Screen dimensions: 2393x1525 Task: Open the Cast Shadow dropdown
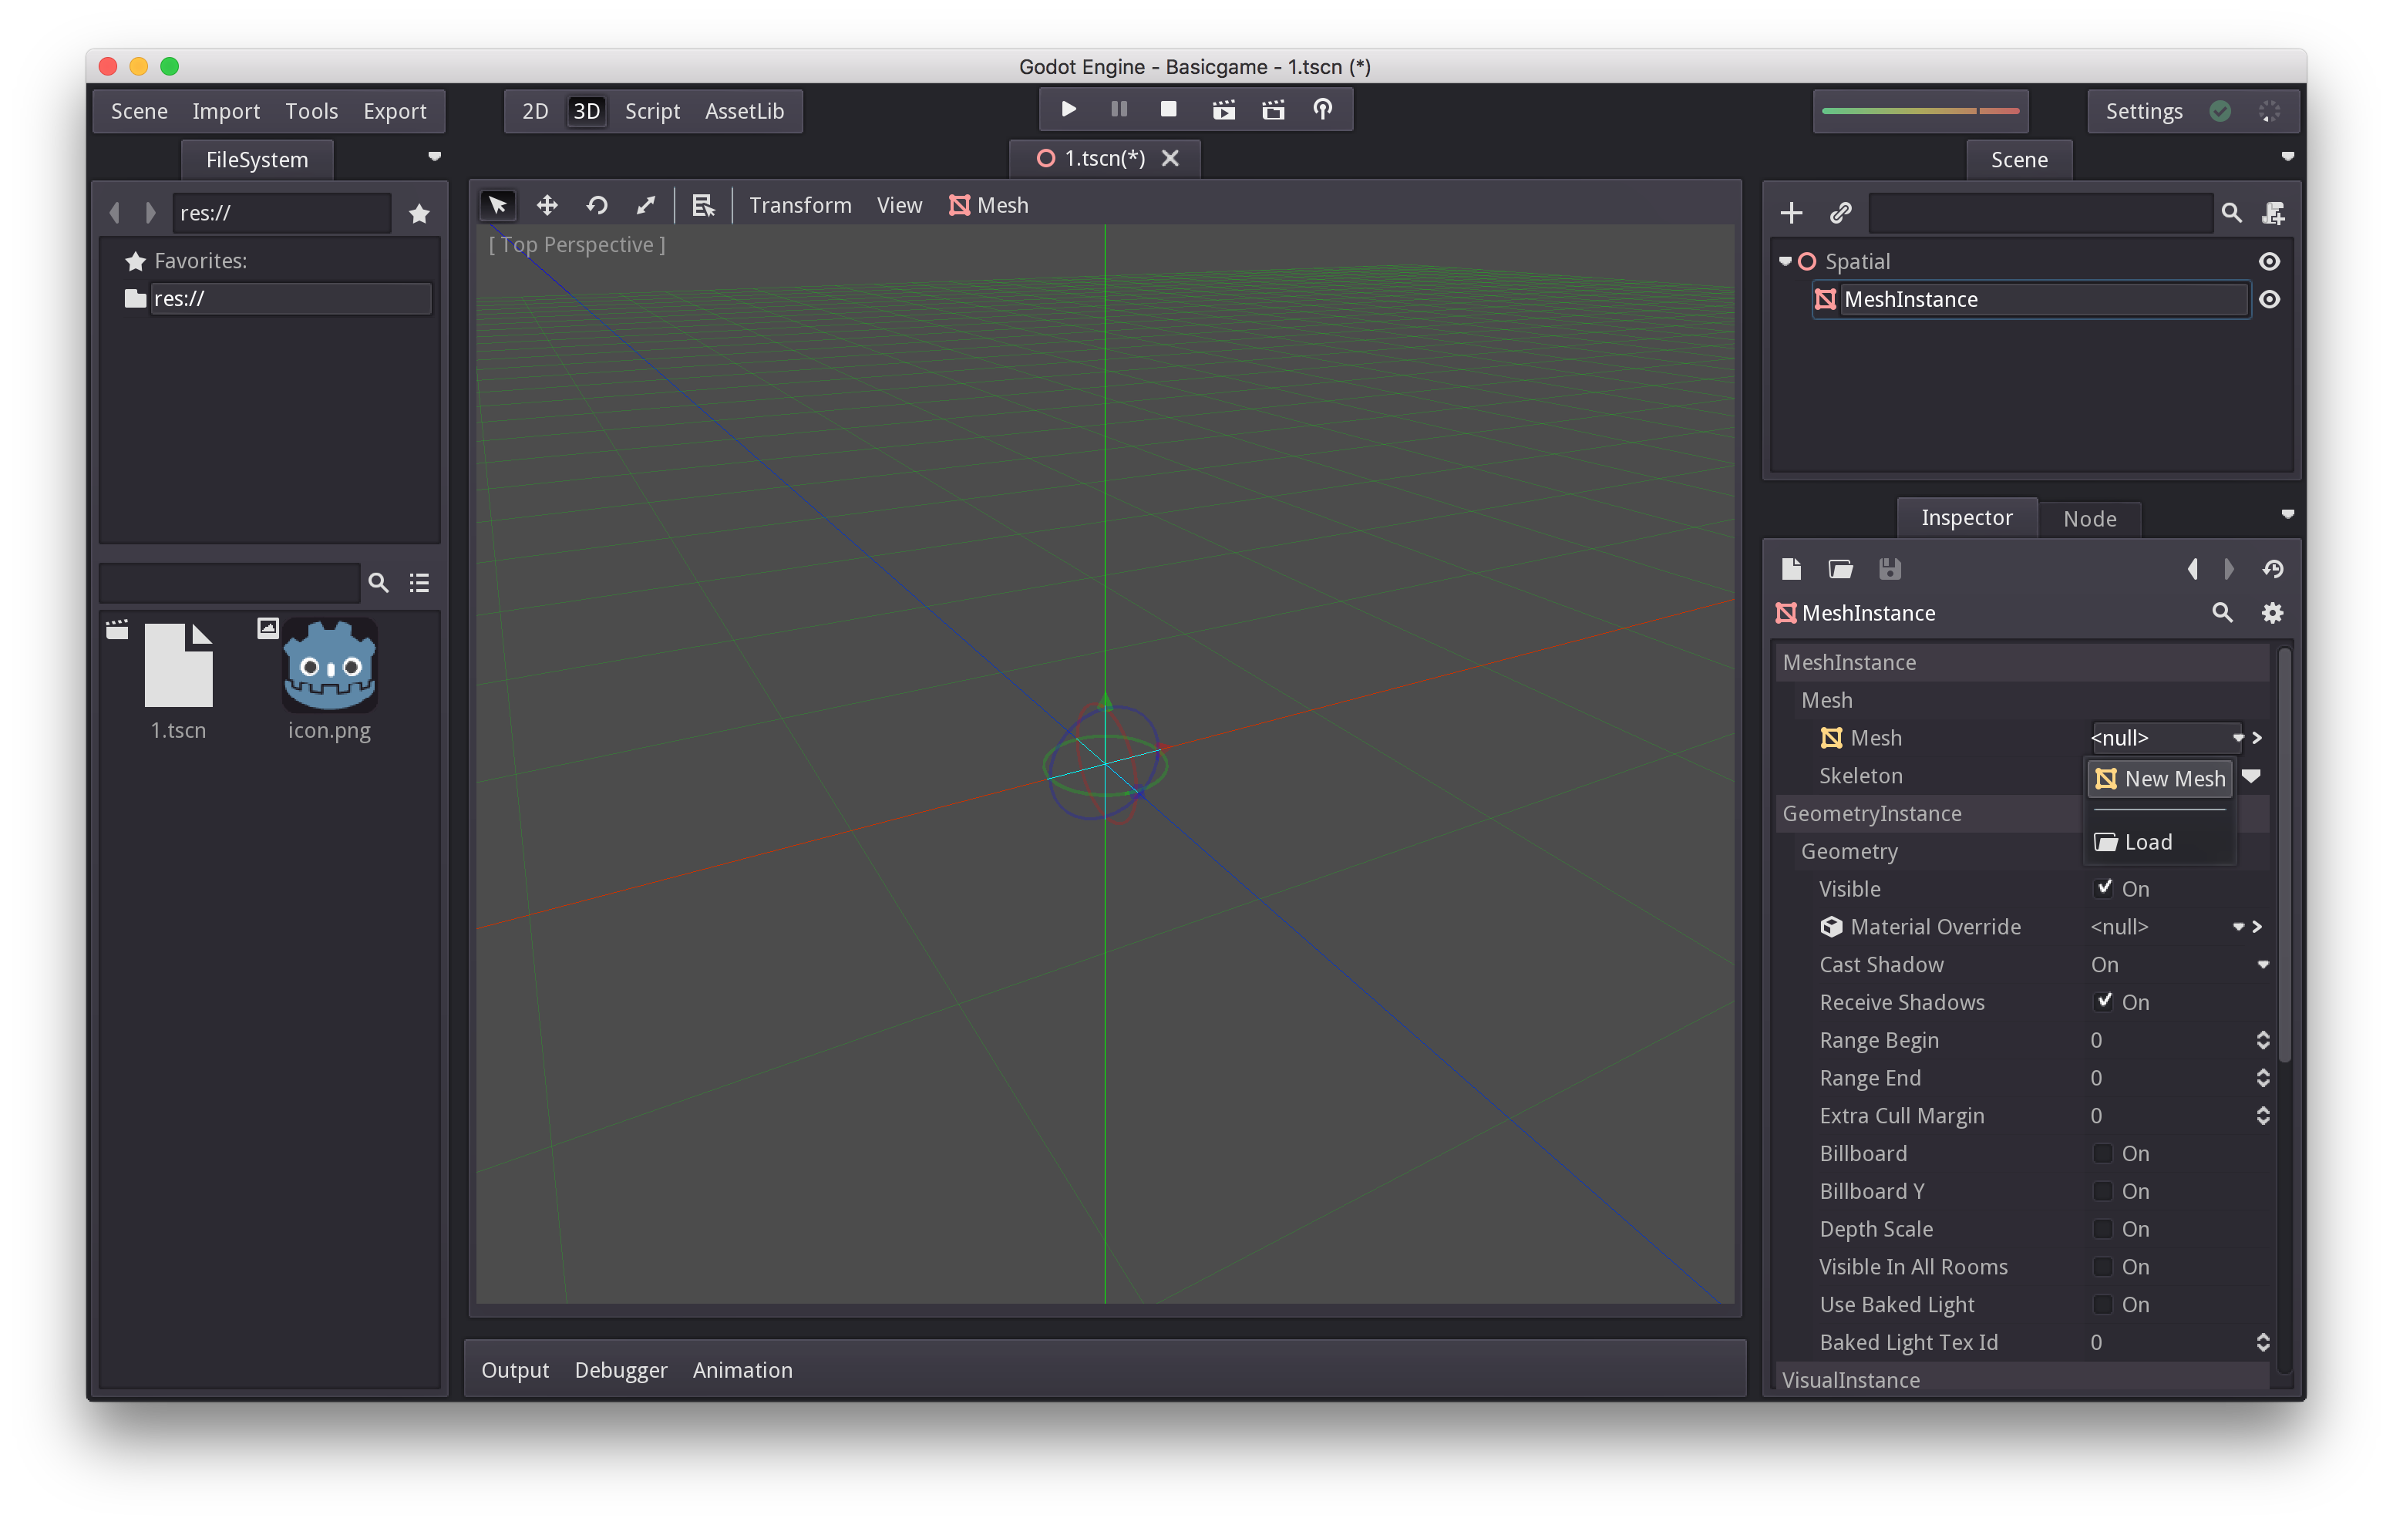[x=2263, y=964]
